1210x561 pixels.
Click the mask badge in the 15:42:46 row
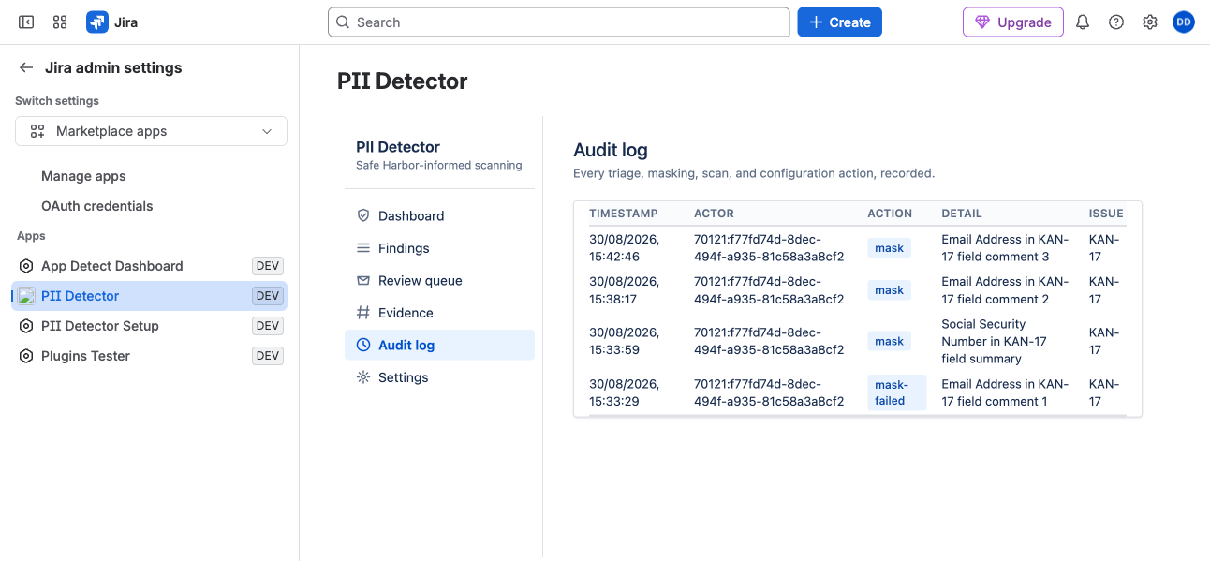click(x=889, y=248)
